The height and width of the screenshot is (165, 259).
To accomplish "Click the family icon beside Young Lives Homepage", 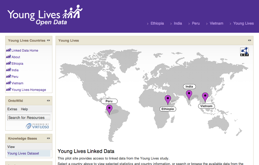I will (x=9, y=89).
